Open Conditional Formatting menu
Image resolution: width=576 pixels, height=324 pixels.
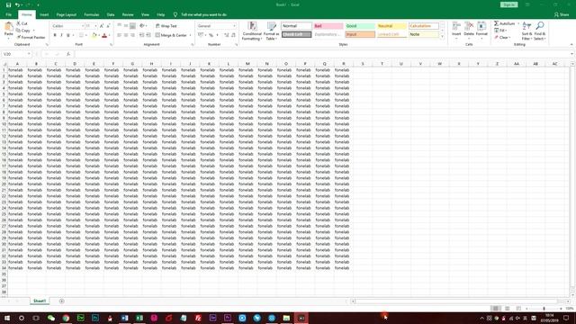pyautogui.click(x=252, y=31)
